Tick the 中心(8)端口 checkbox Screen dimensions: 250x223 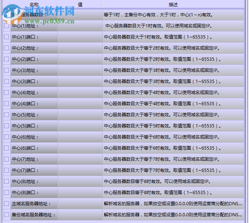(7, 193)
